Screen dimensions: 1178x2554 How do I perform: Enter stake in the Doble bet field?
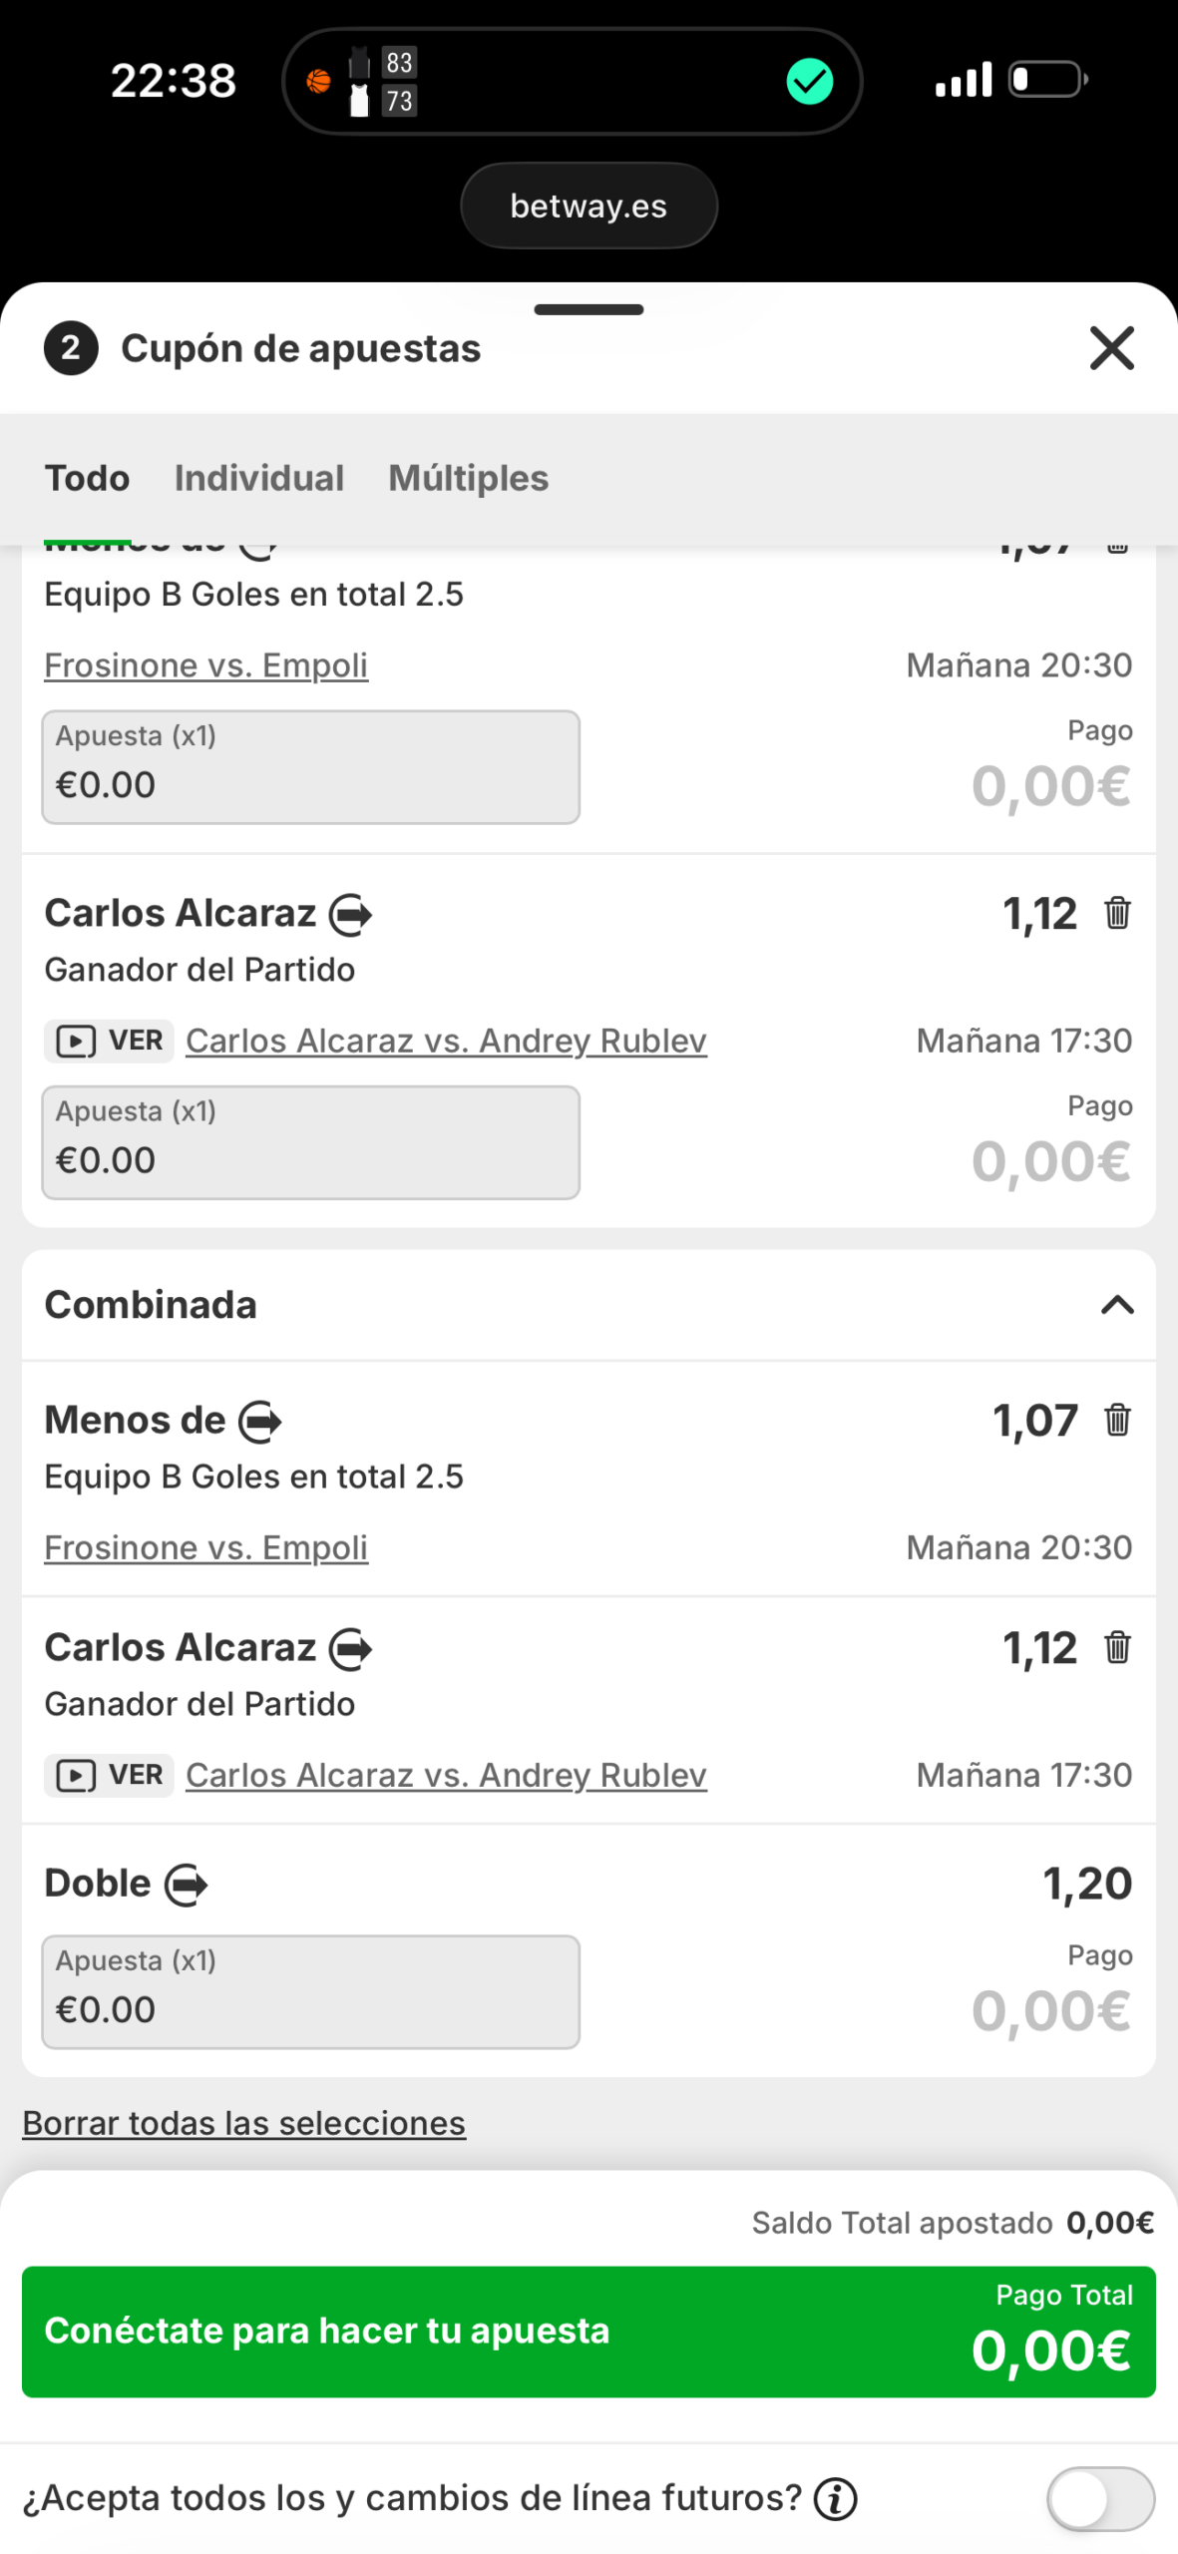[x=310, y=1991]
